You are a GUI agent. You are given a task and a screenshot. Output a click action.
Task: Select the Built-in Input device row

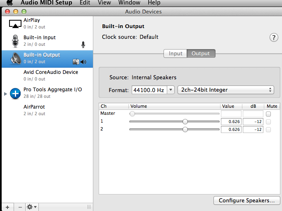pyautogui.click(x=47, y=41)
